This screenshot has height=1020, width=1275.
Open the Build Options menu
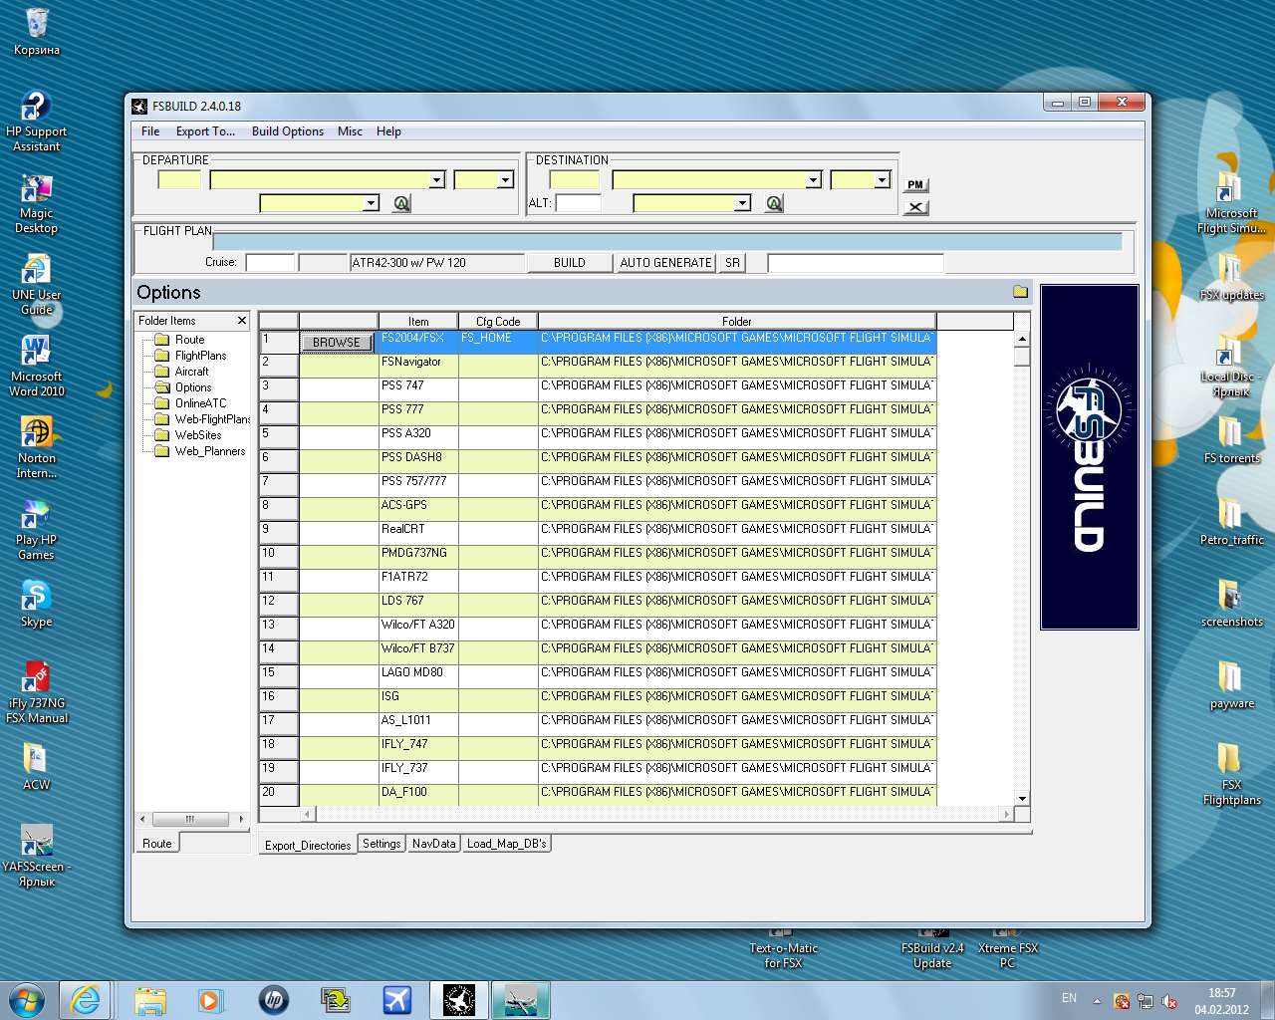coord(288,131)
